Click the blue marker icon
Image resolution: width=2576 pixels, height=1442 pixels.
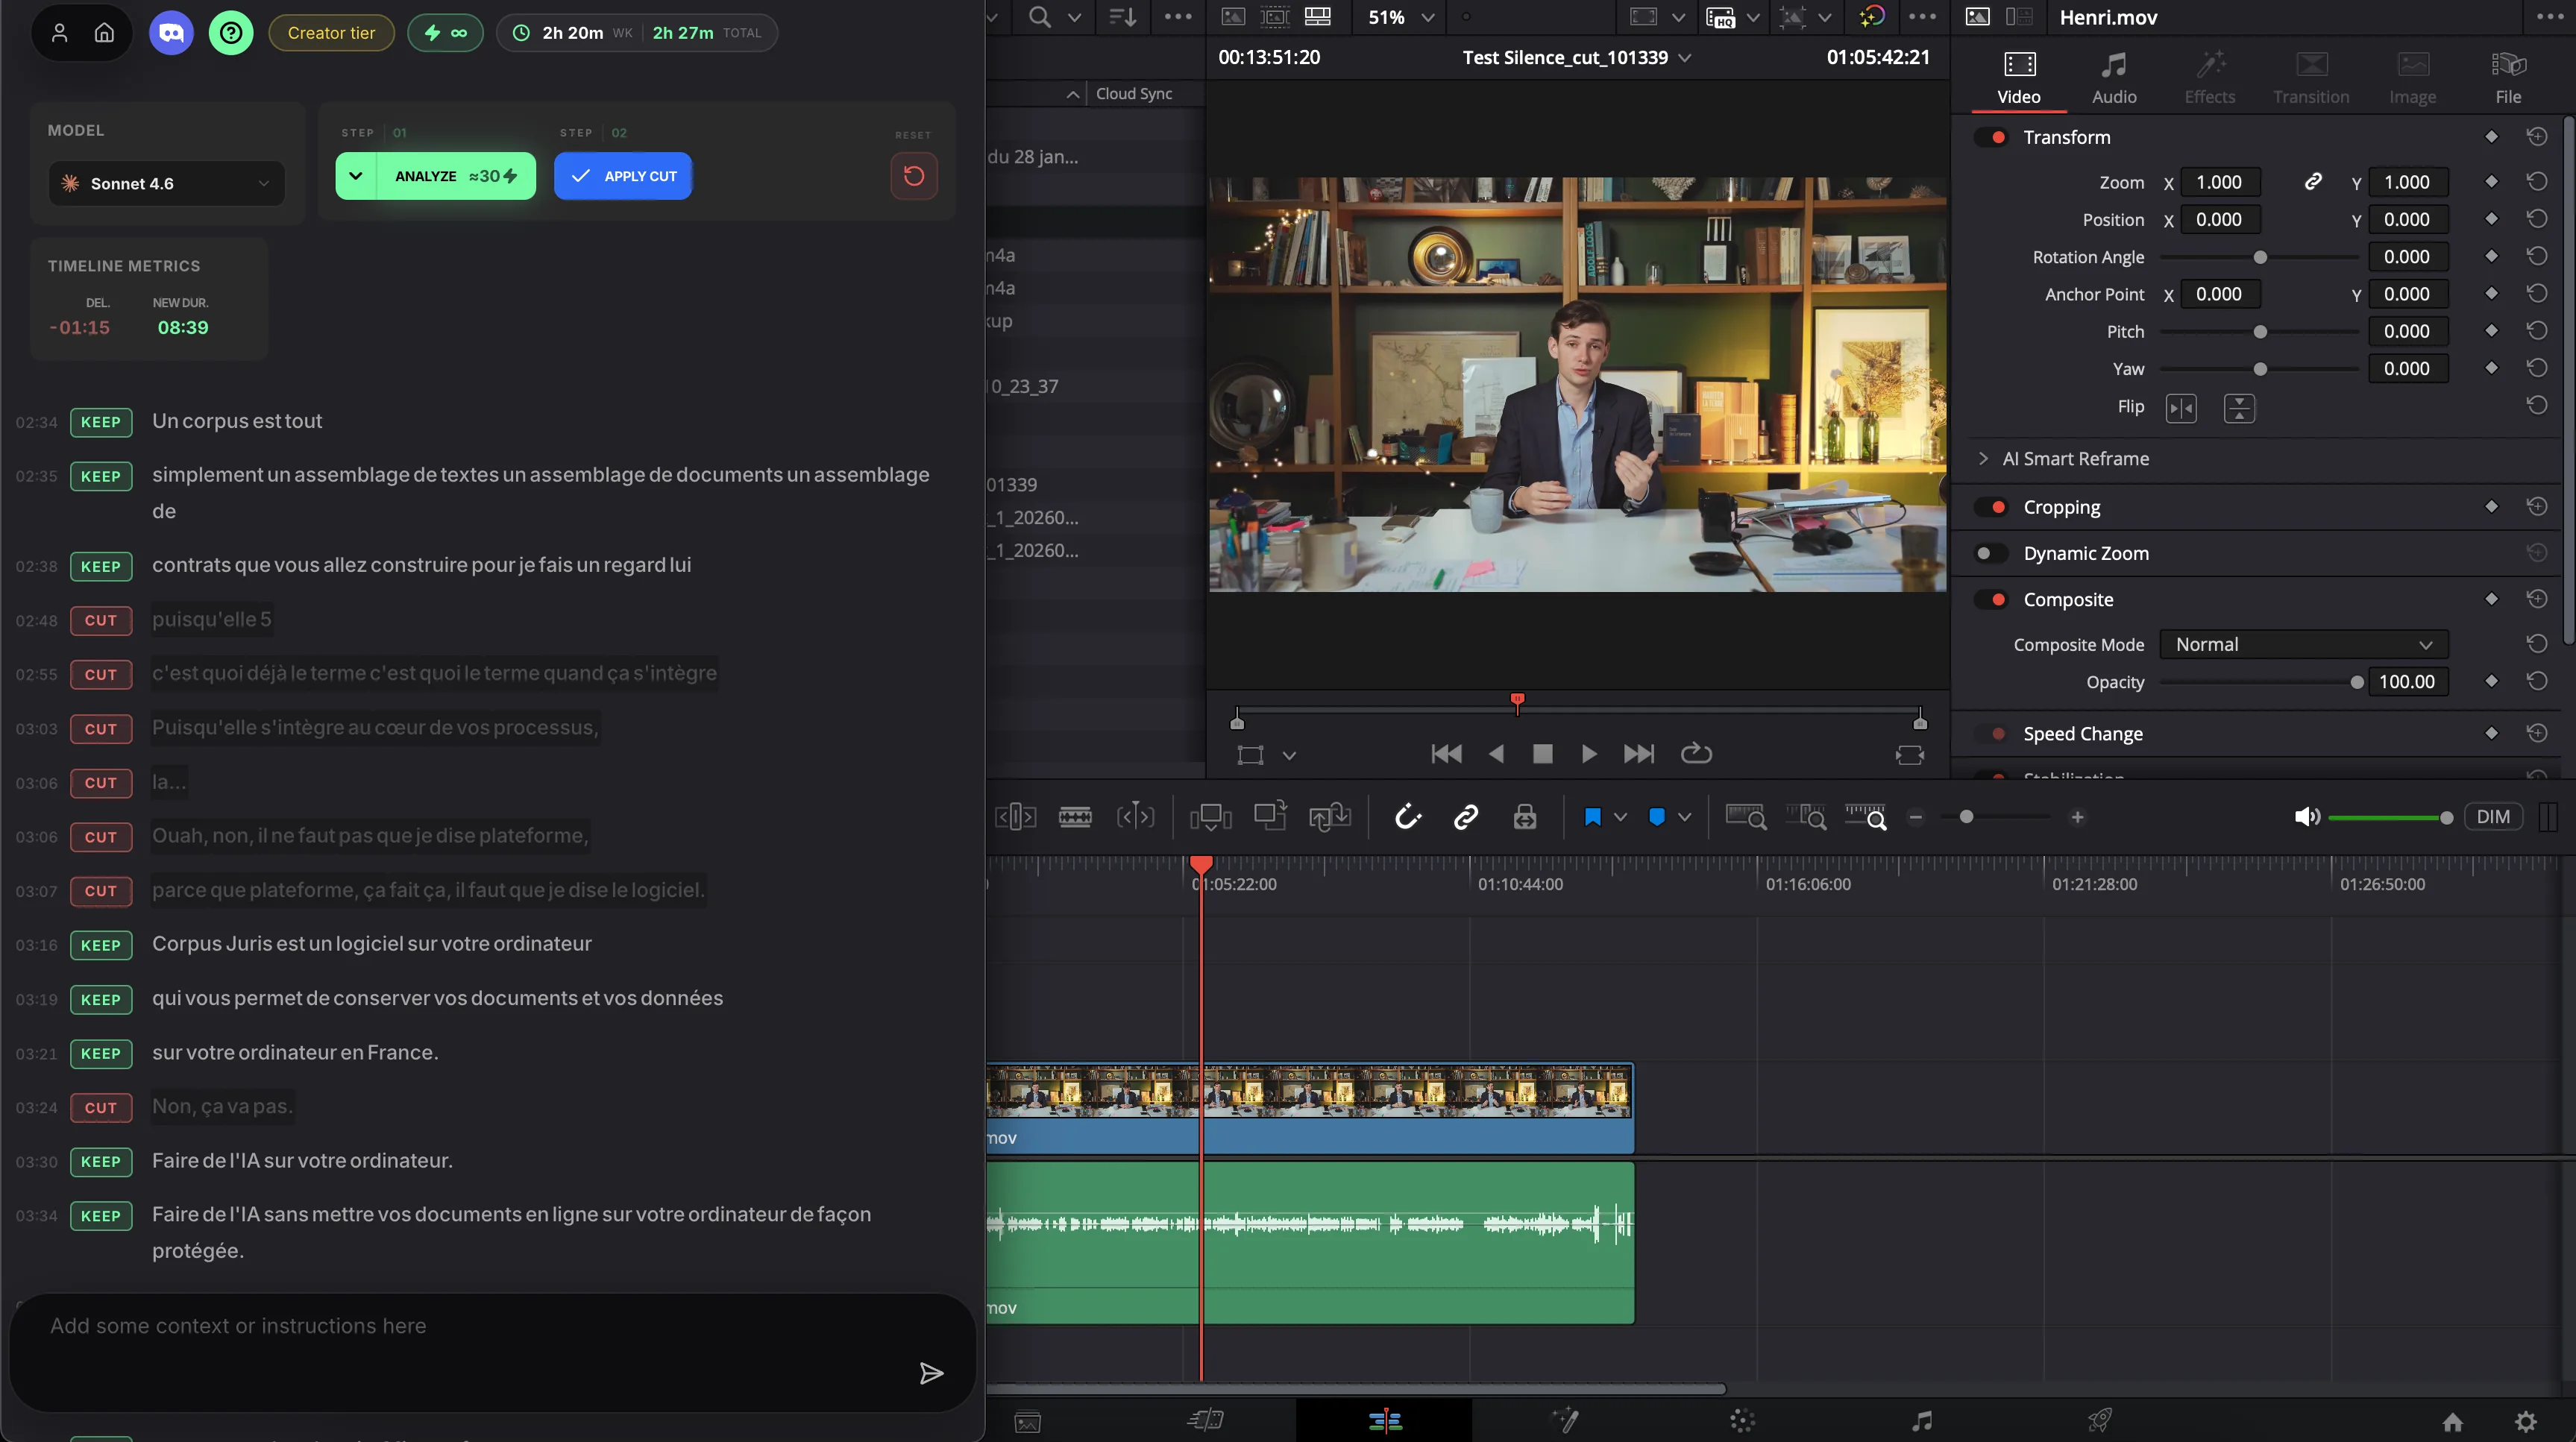click(1657, 817)
